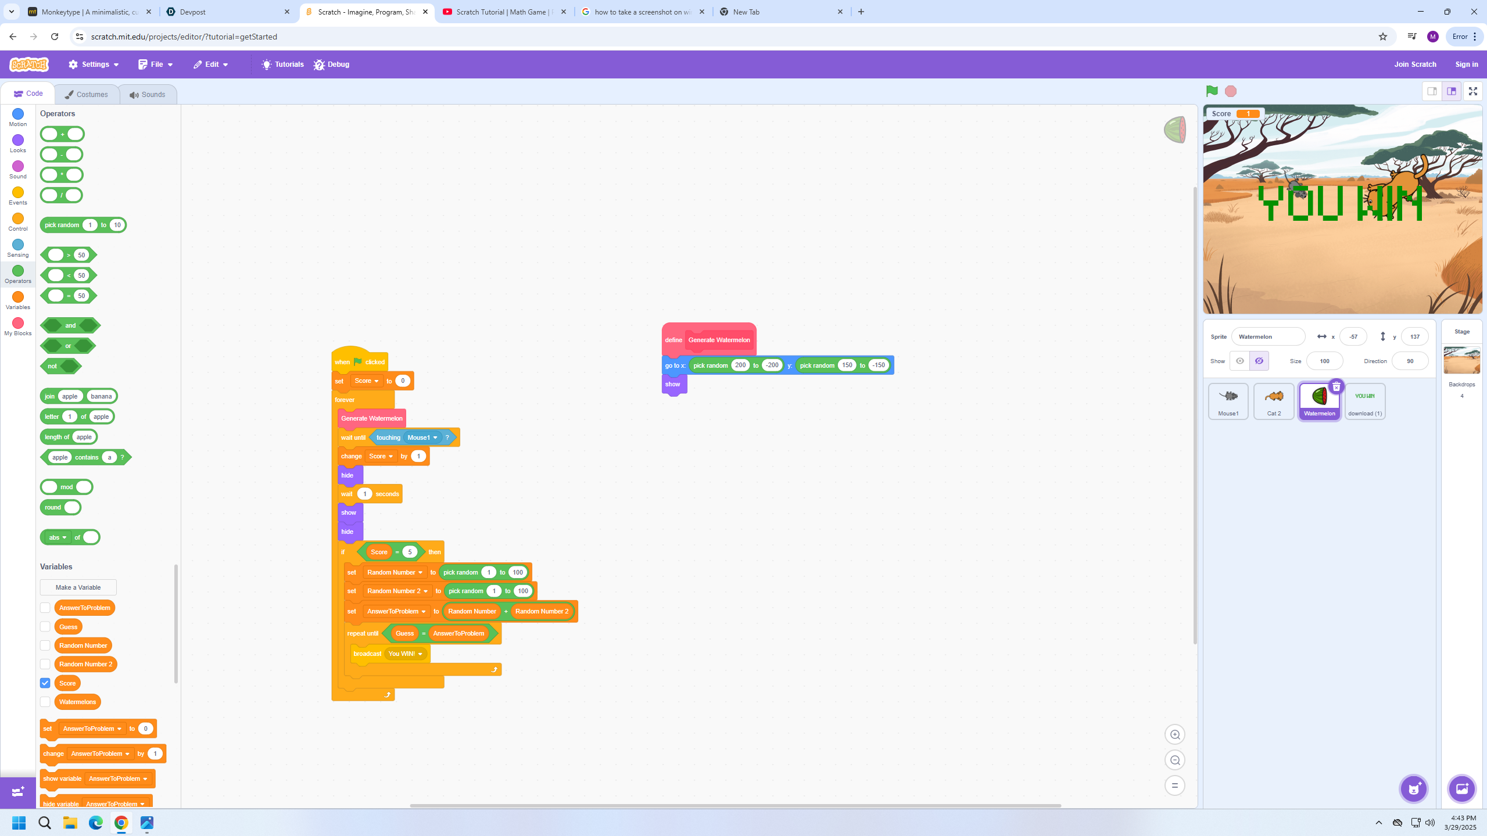Uncheck the Score variable checkbox
1487x836 pixels.
click(x=45, y=683)
